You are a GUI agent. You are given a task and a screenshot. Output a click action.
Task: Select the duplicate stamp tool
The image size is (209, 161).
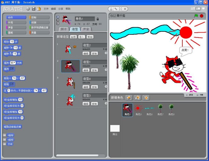point(111,9)
